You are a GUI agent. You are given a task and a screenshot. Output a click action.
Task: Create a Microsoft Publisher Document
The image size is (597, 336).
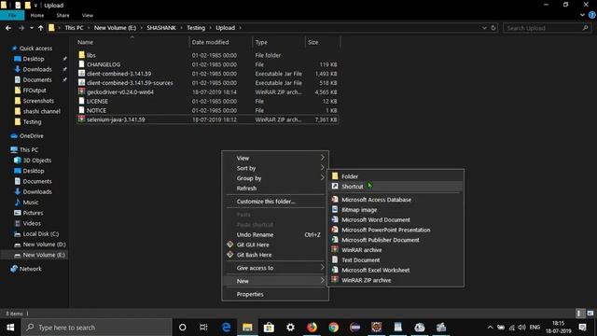pyautogui.click(x=396, y=240)
